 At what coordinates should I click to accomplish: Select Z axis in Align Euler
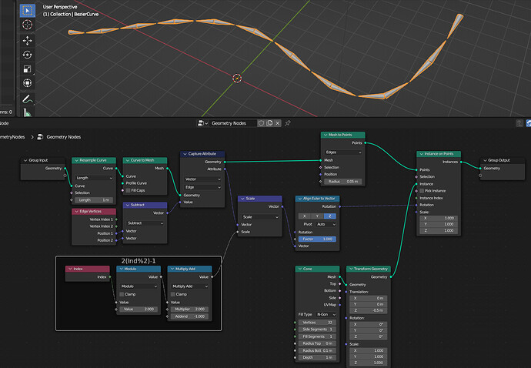330,216
